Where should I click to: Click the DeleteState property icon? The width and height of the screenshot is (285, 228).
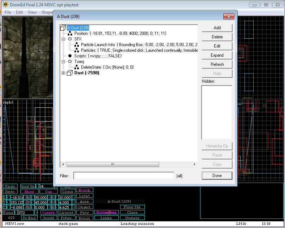(76, 67)
